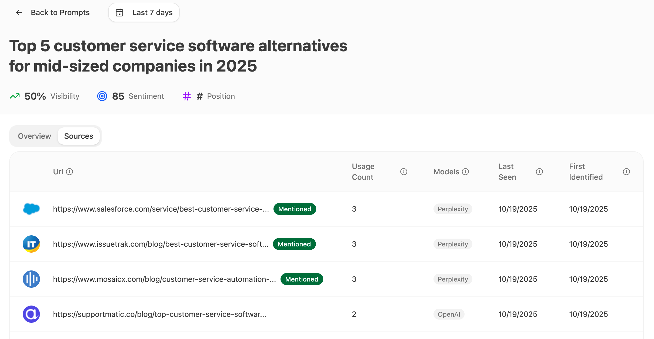654x339 pixels.
Task: Click the First Identified info icon
Action: [626, 172]
